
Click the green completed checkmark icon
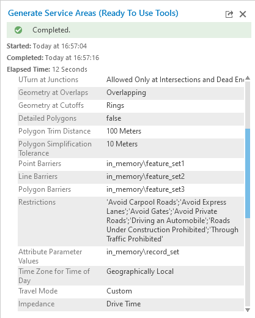click(x=18, y=30)
